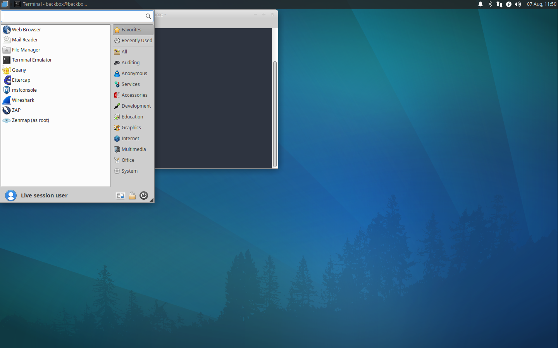This screenshot has width=558, height=348.
Task: Click the menu search input field
Action: tap(73, 16)
